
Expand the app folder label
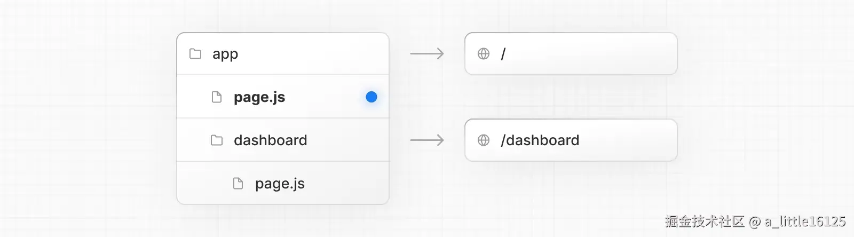coord(225,54)
